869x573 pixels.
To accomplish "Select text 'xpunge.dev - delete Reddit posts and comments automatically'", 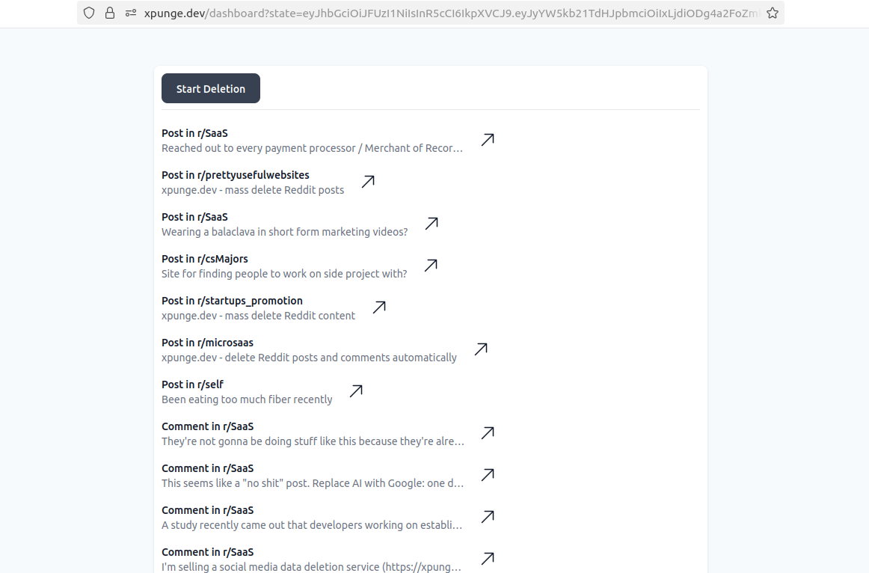I will tap(310, 358).
